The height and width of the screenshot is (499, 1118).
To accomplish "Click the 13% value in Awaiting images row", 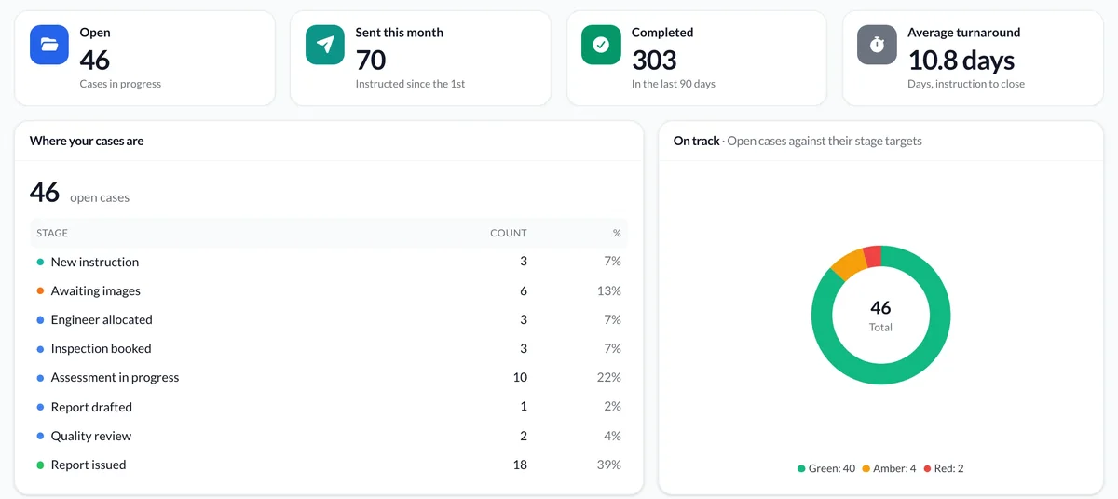I will pyautogui.click(x=609, y=291).
